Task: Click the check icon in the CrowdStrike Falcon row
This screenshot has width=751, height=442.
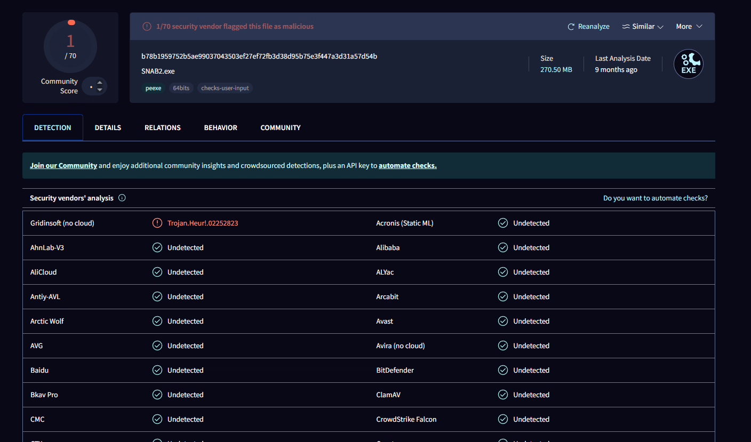Action: pos(503,419)
